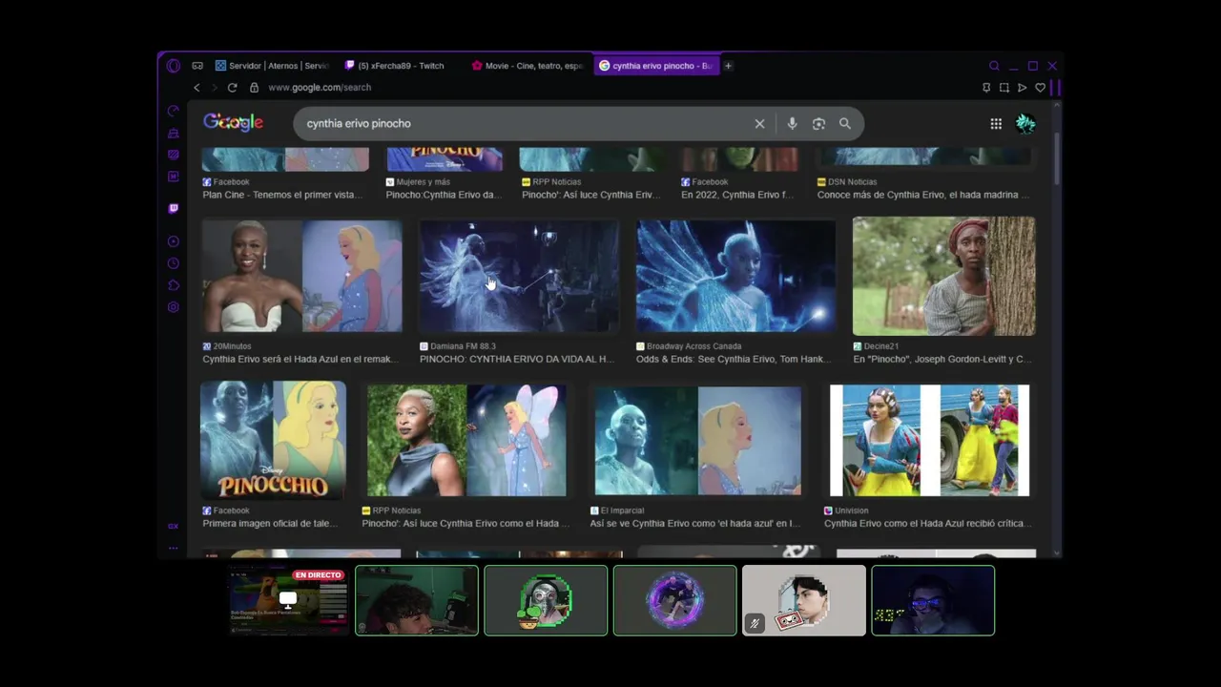Open link 'Cynthia Erivo como el Hada Azul recibió crítica'

click(927, 524)
